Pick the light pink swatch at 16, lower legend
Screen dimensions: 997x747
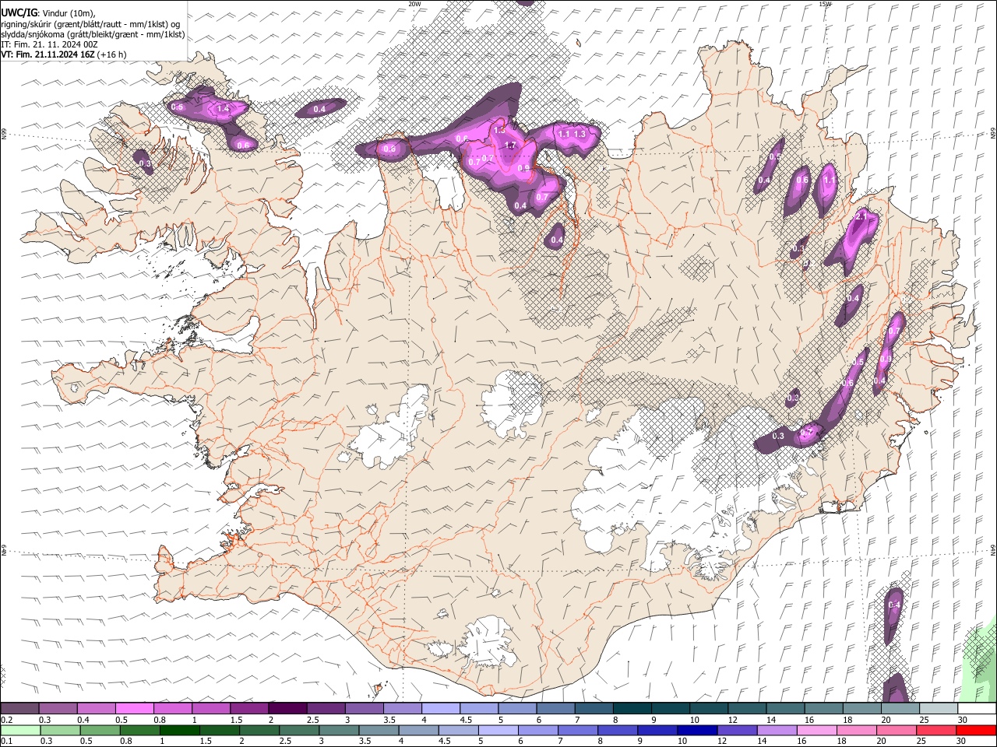point(816,730)
